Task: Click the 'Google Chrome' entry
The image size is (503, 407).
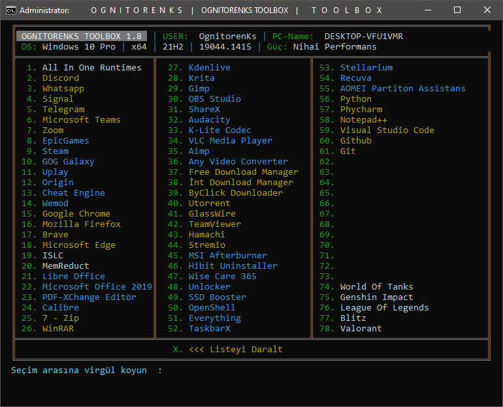Action: [x=76, y=213]
